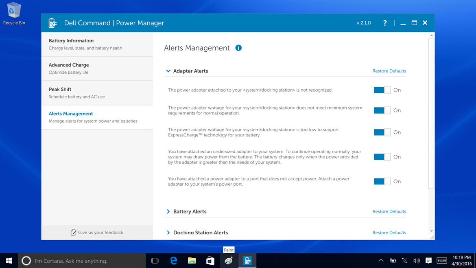Click the Power Manager taskbar icon
This screenshot has height=268, width=476.
[x=247, y=261]
